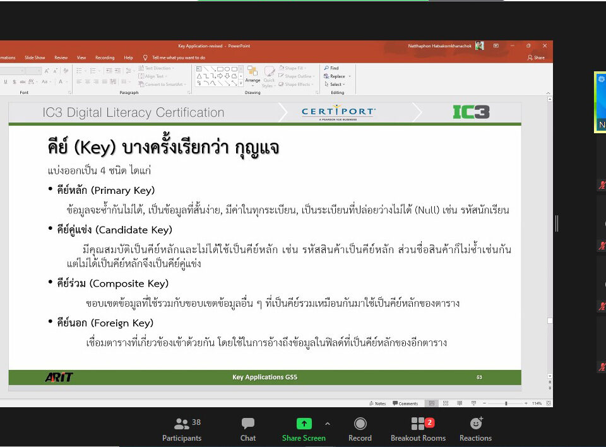This screenshot has height=447, width=606.
Task: Switch to Reading view
Action: (x=460, y=403)
